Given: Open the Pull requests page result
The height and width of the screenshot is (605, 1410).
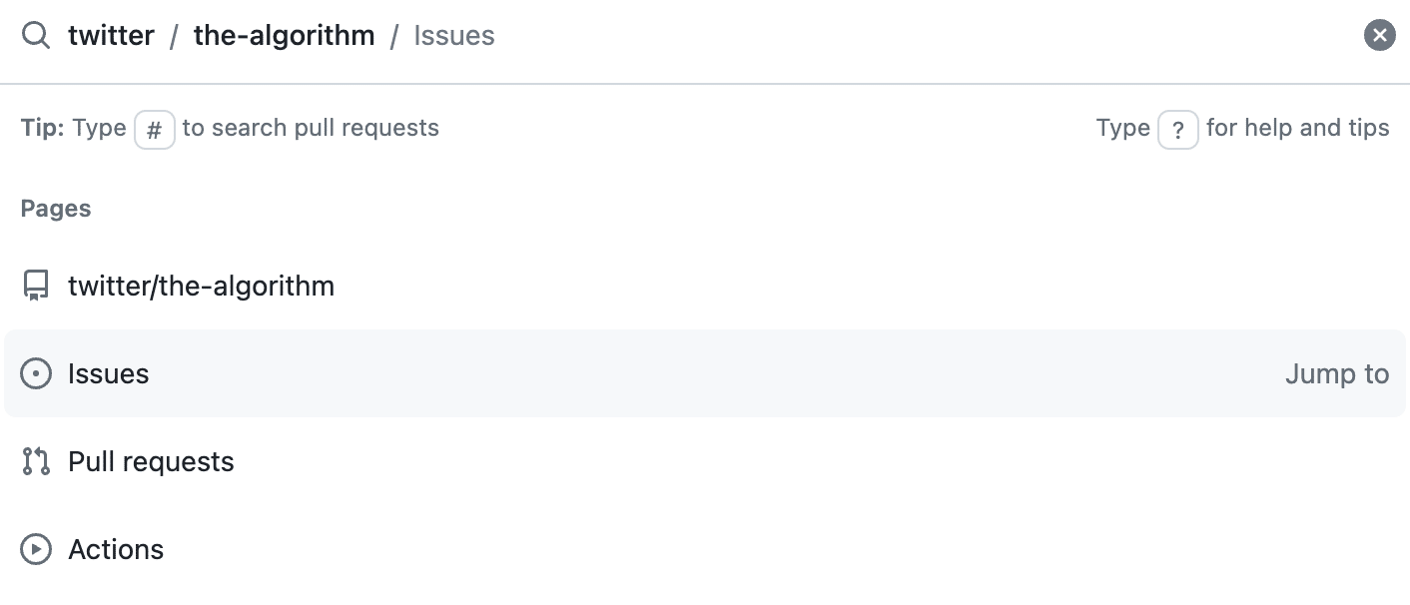Looking at the screenshot, I should click(705, 462).
